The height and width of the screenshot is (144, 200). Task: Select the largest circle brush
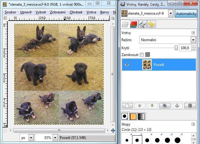[x=177, y=140]
